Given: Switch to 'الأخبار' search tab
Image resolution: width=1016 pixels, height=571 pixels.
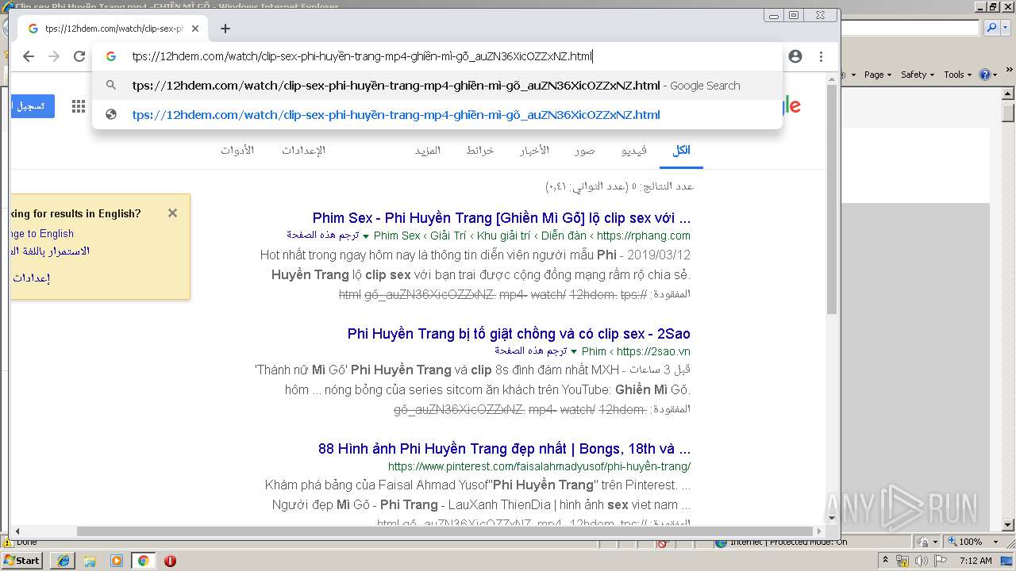Looking at the screenshot, I should (534, 151).
